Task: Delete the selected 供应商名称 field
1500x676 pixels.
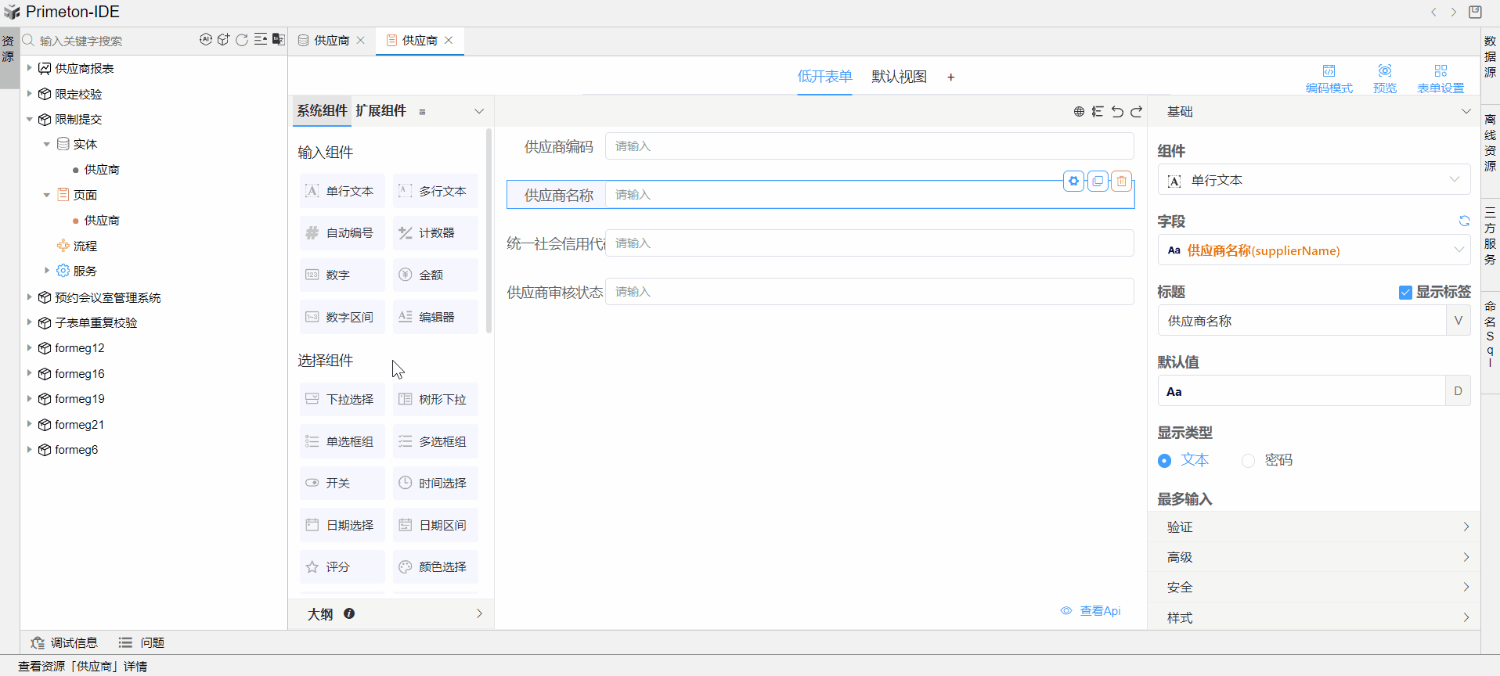Action: pos(1121,182)
